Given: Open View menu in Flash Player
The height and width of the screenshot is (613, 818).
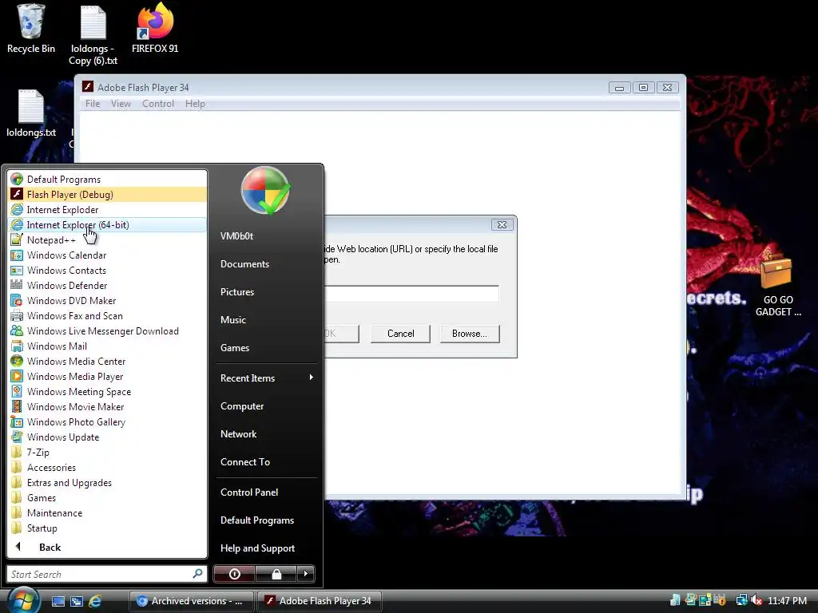Looking at the screenshot, I should coord(121,103).
